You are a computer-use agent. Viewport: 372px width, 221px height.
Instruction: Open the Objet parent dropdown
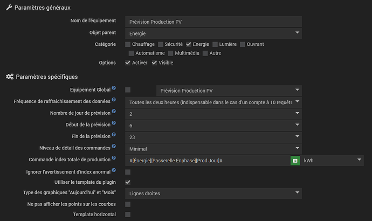(x=213, y=33)
